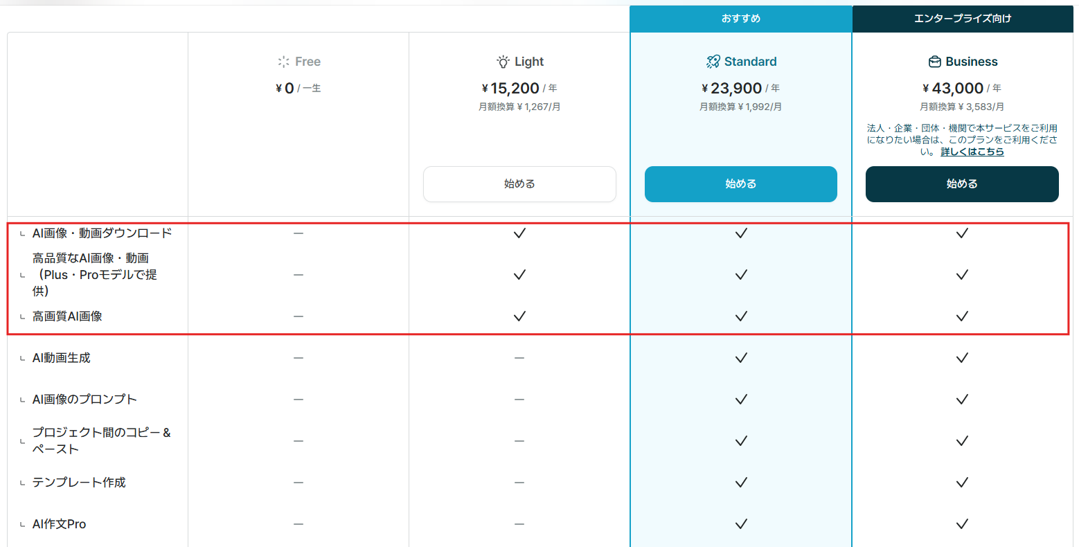Open the 詳しくはこちら link
The width and height of the screenshot is (1079, 547).
click(972, 152)
